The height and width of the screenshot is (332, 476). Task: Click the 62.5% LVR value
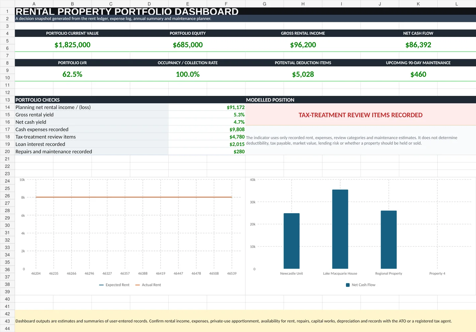point(72,74)
